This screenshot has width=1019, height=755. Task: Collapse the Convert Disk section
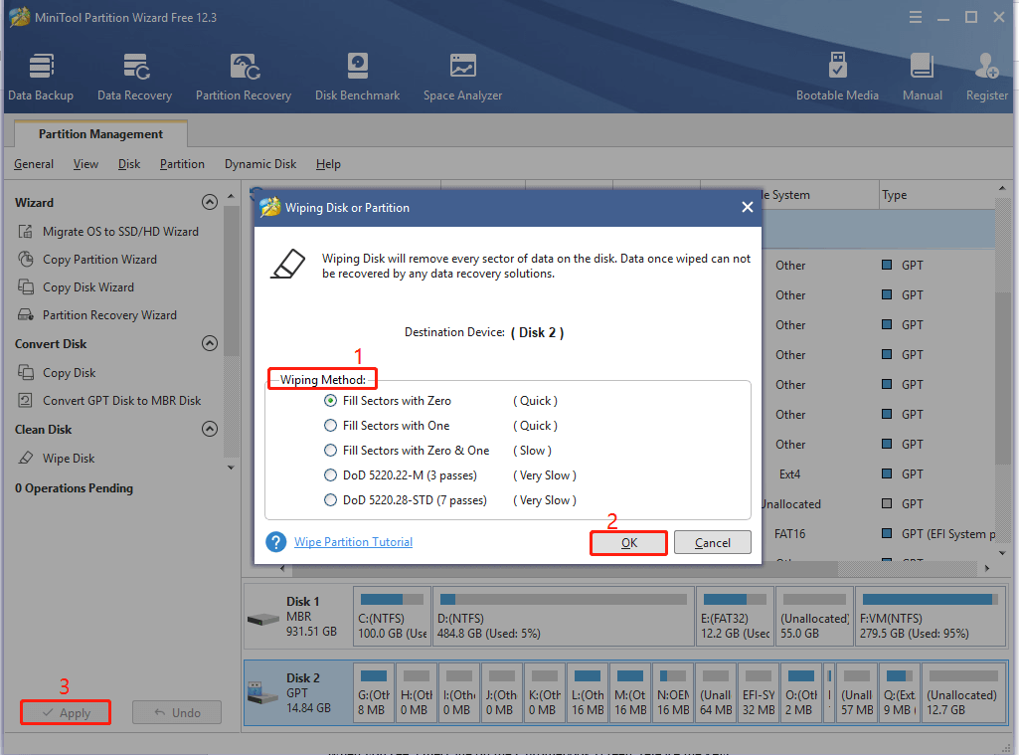(x=209, y=343)
